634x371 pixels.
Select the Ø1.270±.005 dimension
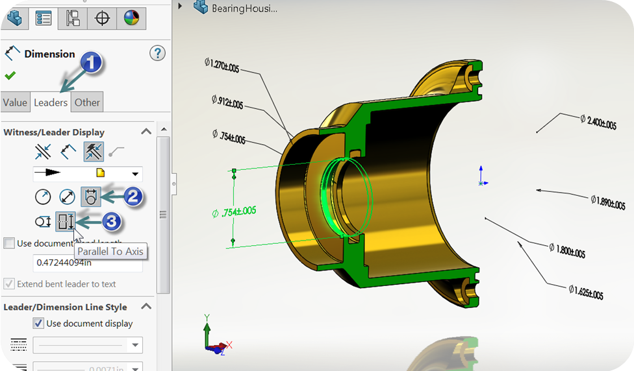(x=222, y=66)
